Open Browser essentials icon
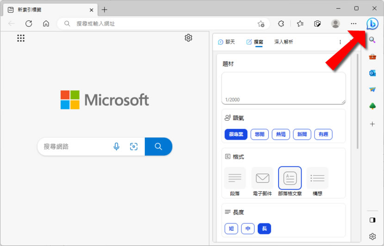The image size is (384, 246). pos(317,24)
